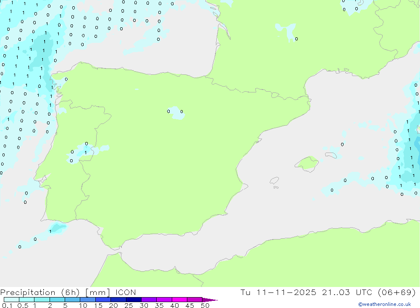This screenshot has height=308, width=420.
Task: Click the '20' legend scale label
Action: (113, 305)
